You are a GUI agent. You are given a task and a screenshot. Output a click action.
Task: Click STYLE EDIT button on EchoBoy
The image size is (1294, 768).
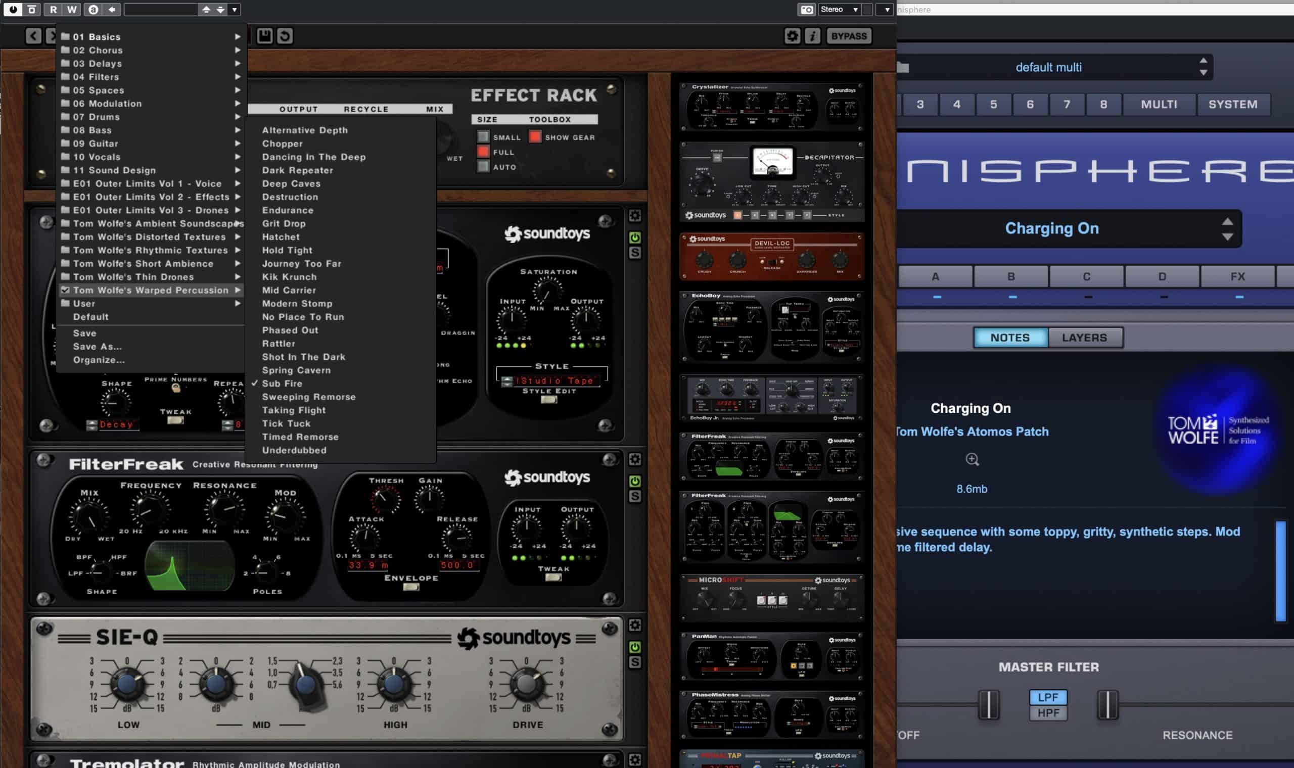tap(548, 400)
